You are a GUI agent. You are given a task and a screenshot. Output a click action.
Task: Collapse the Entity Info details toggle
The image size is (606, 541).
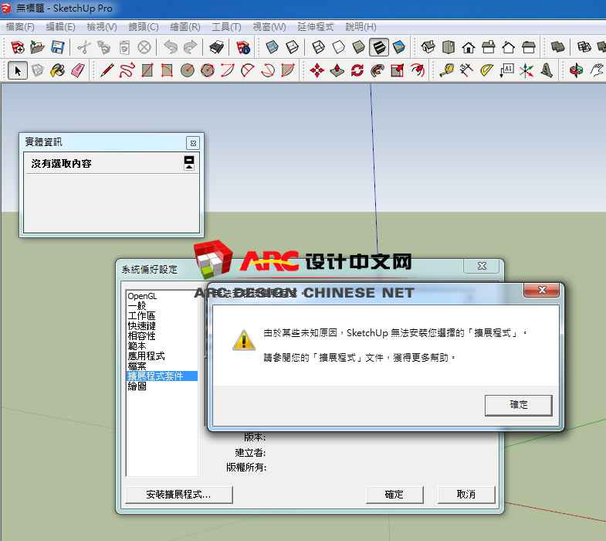tap(189, 163)
